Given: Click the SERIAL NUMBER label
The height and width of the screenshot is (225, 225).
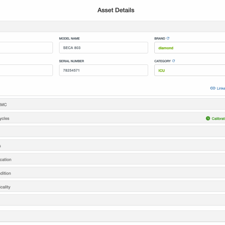Looking at the screenshot, I should [x=71, y=61].
